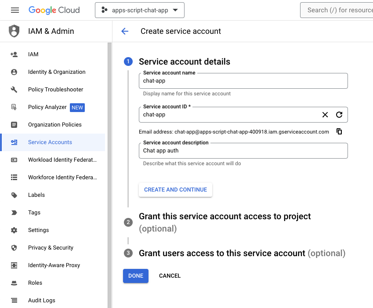Screen dimensions: 373x308
Task: Go to Identity & Organization
Action: [57, 72]
